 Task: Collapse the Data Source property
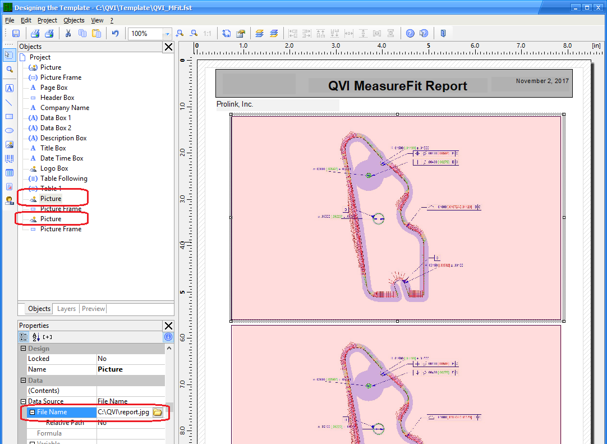point(23,401)
